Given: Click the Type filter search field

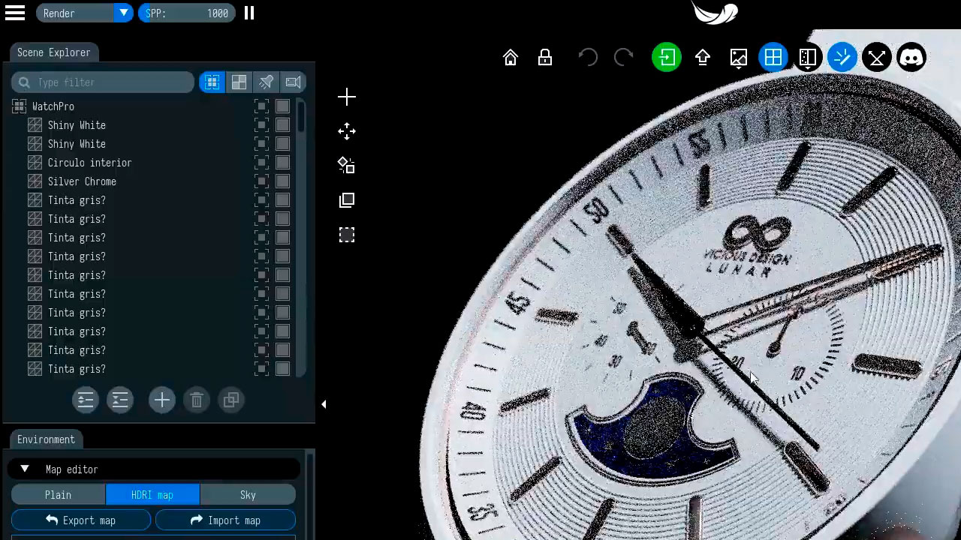Looking at the screenshot, I should [103, 82].
